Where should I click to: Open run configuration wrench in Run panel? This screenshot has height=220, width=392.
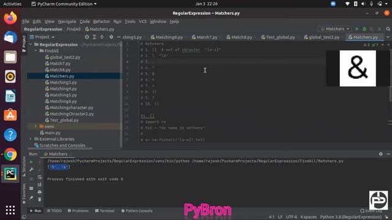tap(31, 170)
